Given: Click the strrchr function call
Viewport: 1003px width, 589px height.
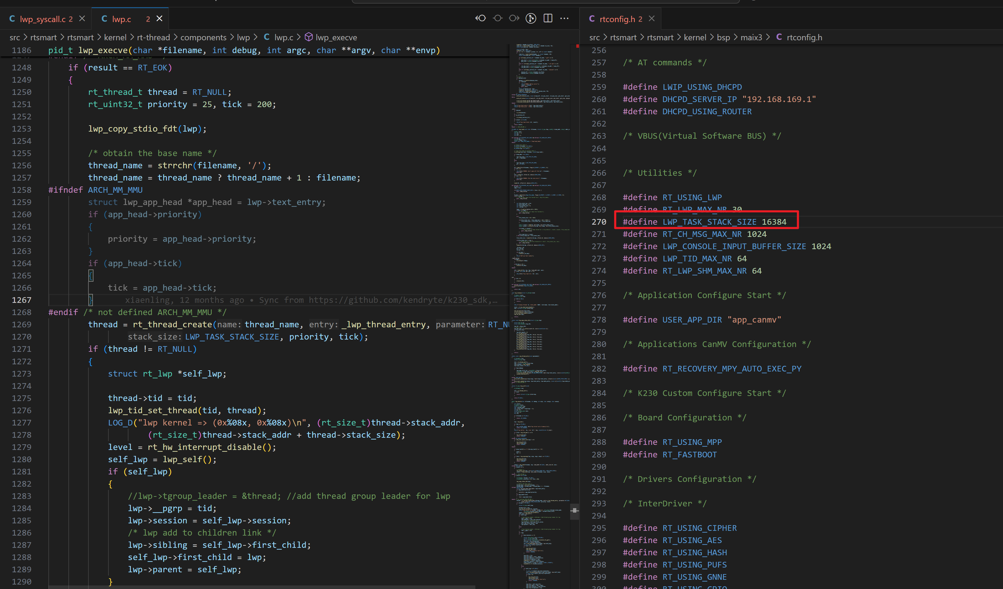Looking at the screenshot, I should point(175,165).
